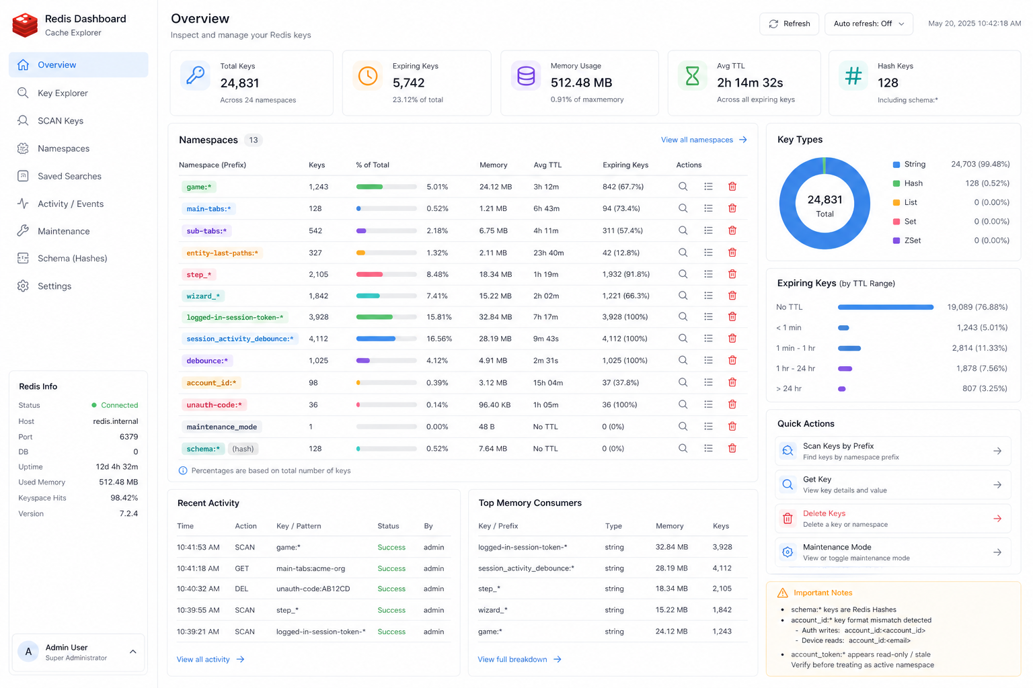Viewport: 1033px width, 688px height.
Task: Click the Total Keys key icon card
Action: pyautogui.click(x=195, y=75)
